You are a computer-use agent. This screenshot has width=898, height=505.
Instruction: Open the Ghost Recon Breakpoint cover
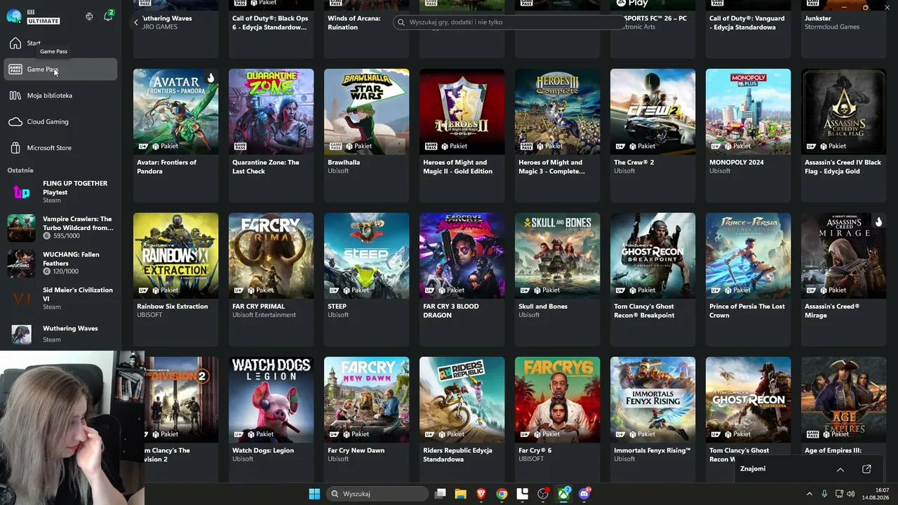[652, 255]
